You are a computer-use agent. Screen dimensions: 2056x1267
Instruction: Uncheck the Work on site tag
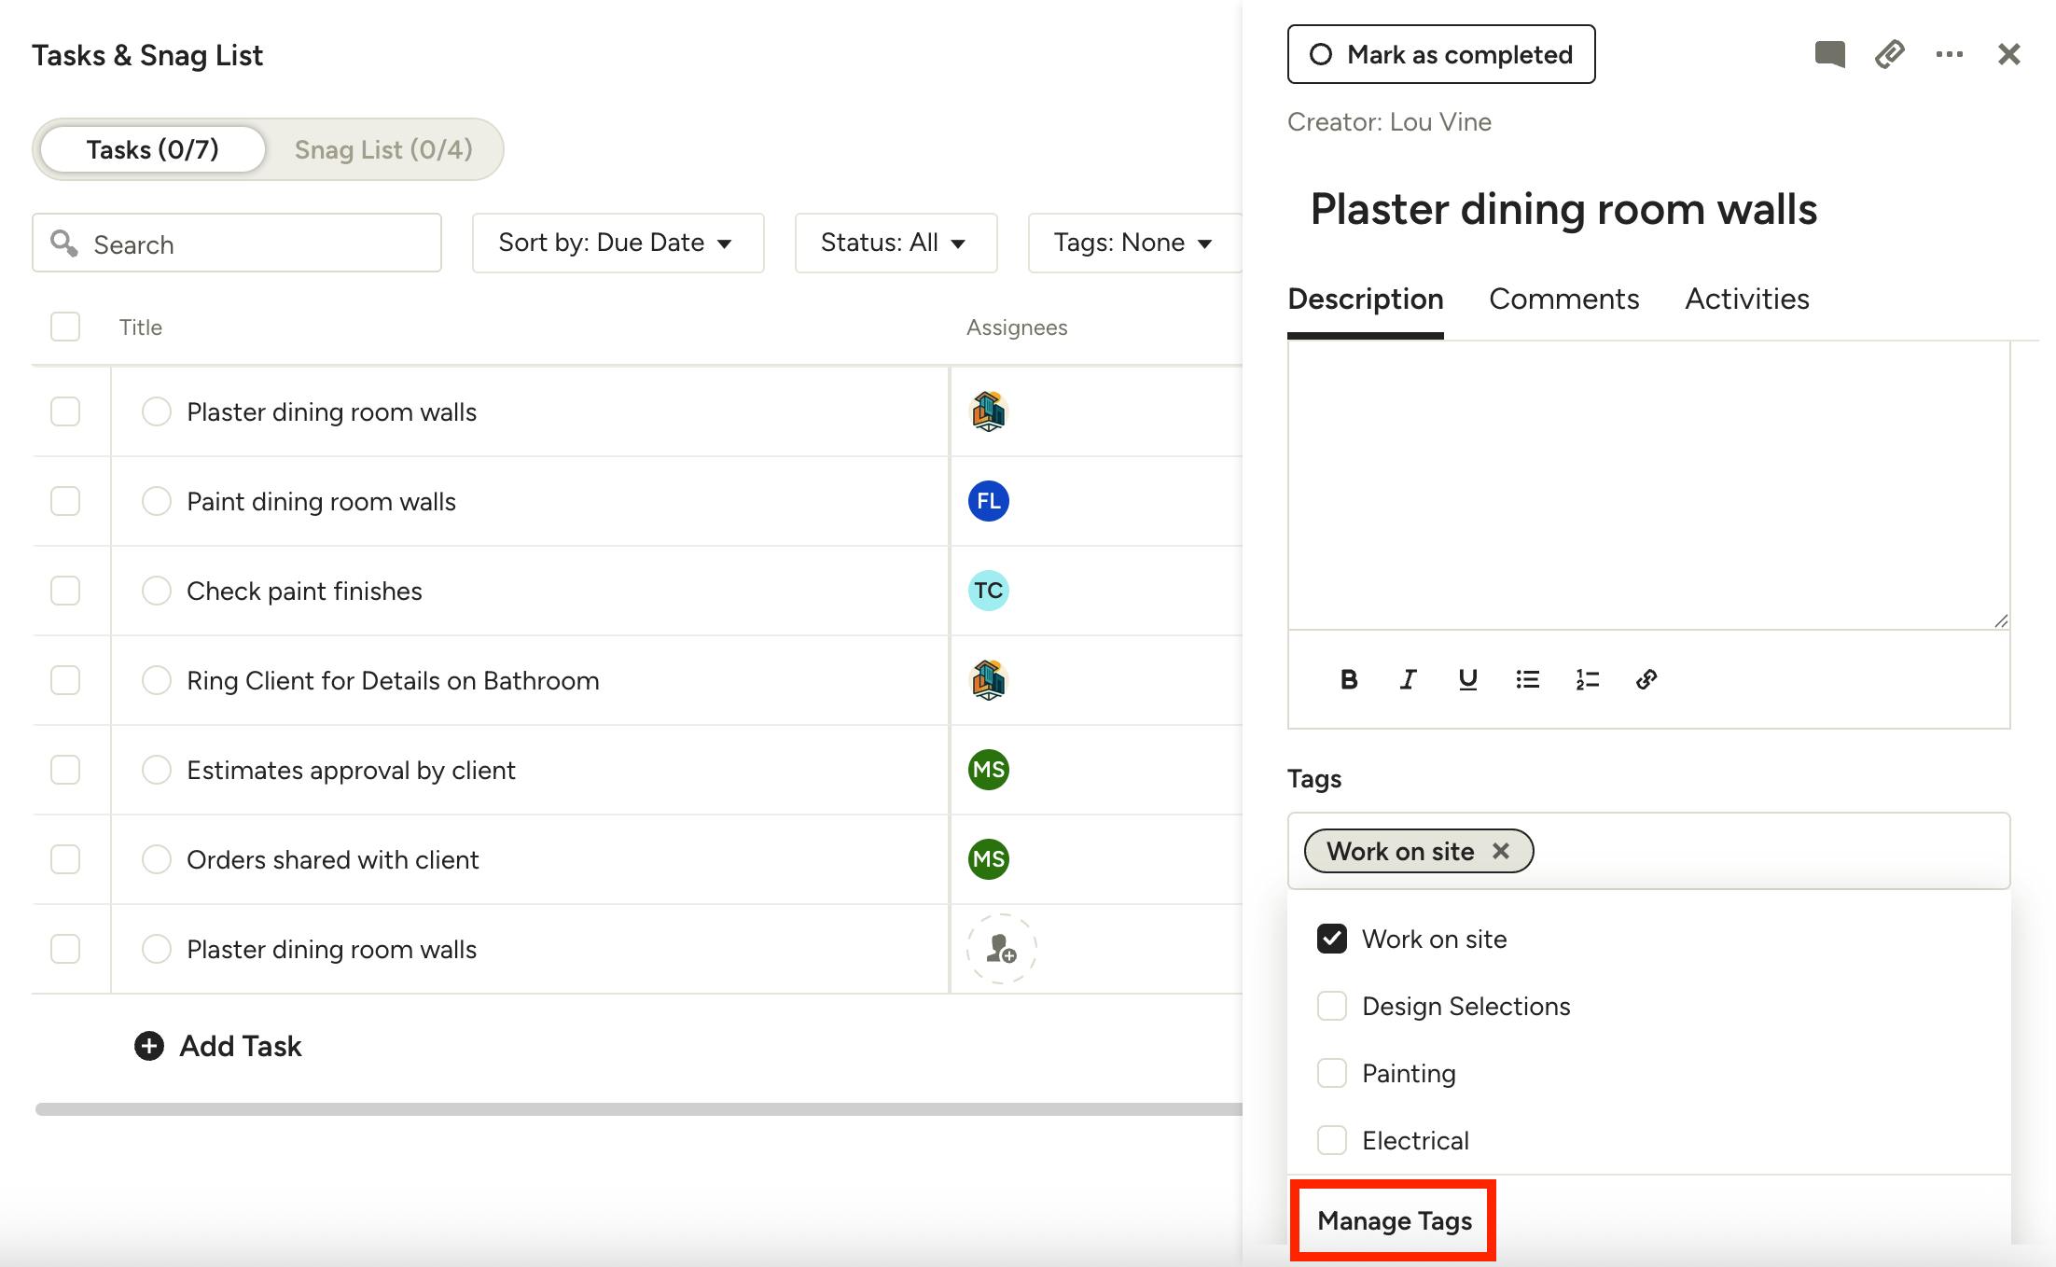(1331, 939)
